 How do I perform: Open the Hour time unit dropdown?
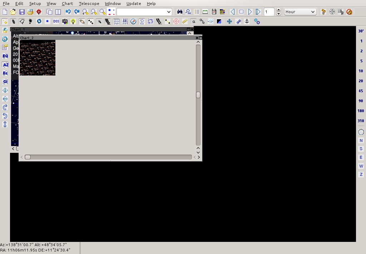click(300, 12)
